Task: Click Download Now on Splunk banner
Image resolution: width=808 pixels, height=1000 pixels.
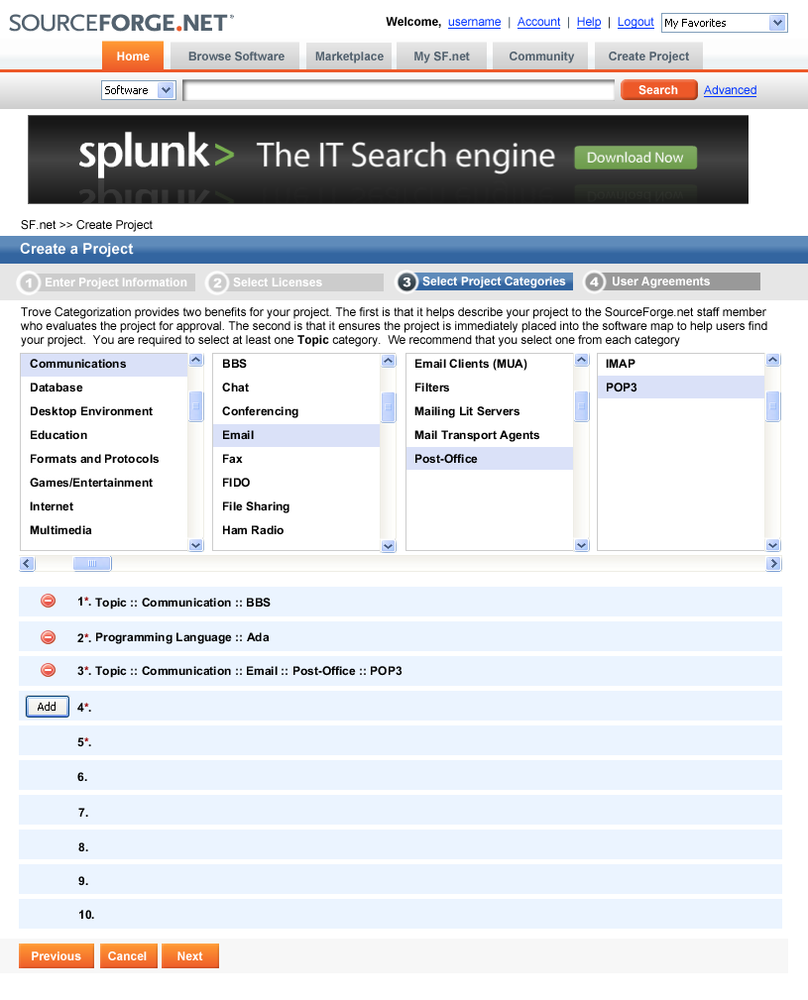Action: tap(635, 158)
